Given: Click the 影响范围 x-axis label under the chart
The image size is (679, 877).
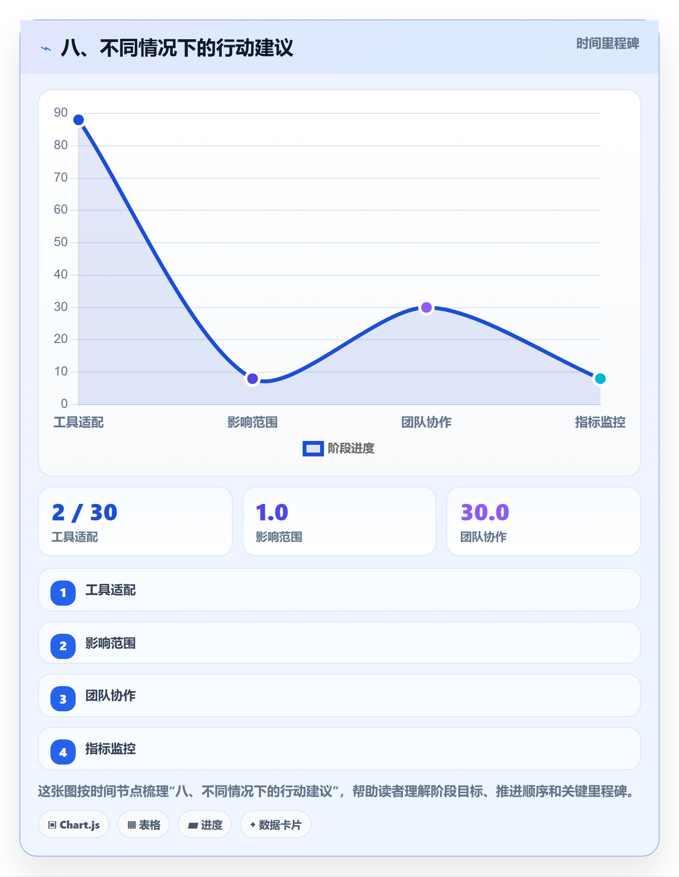Looking at the screenshot, I should (252, 423).
